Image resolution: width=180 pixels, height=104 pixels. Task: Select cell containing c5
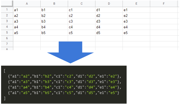(x=82, y=33)
